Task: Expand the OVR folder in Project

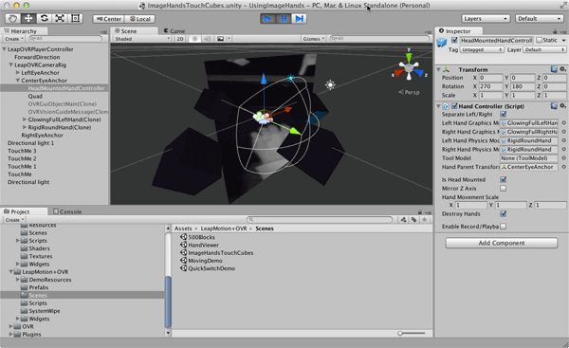Action: click(10, 326)
